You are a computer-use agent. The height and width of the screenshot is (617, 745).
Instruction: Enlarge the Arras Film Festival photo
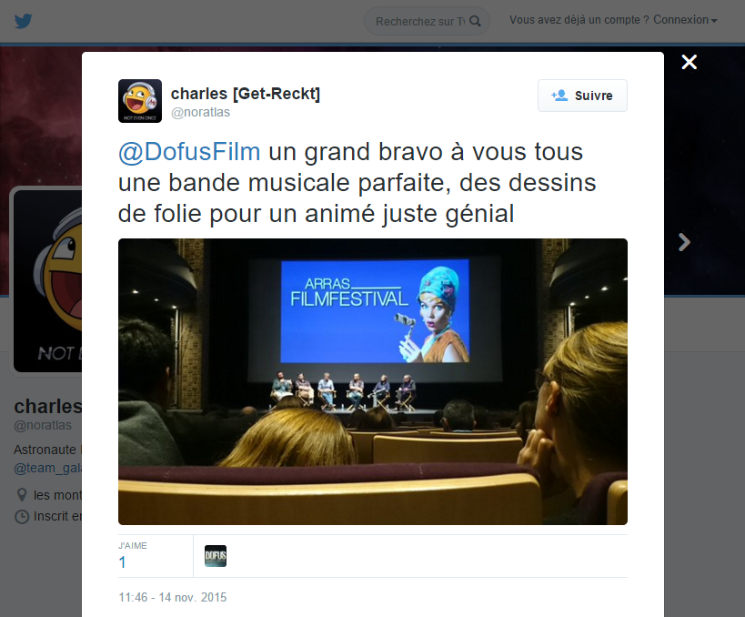(x=373, y=381)
